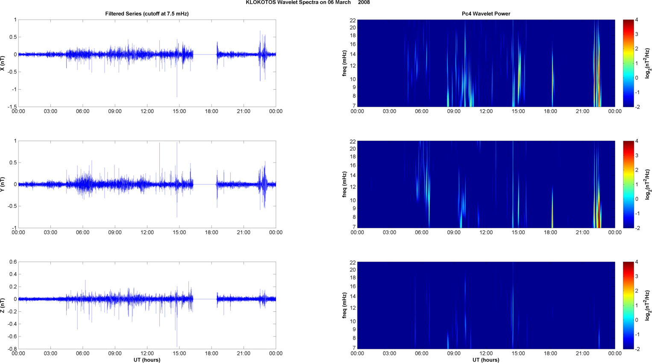Viewport: 652px width, 363px height.
Task: Click the "-0.8" tick on the Z series axis
Action: (x=12, y=349)
